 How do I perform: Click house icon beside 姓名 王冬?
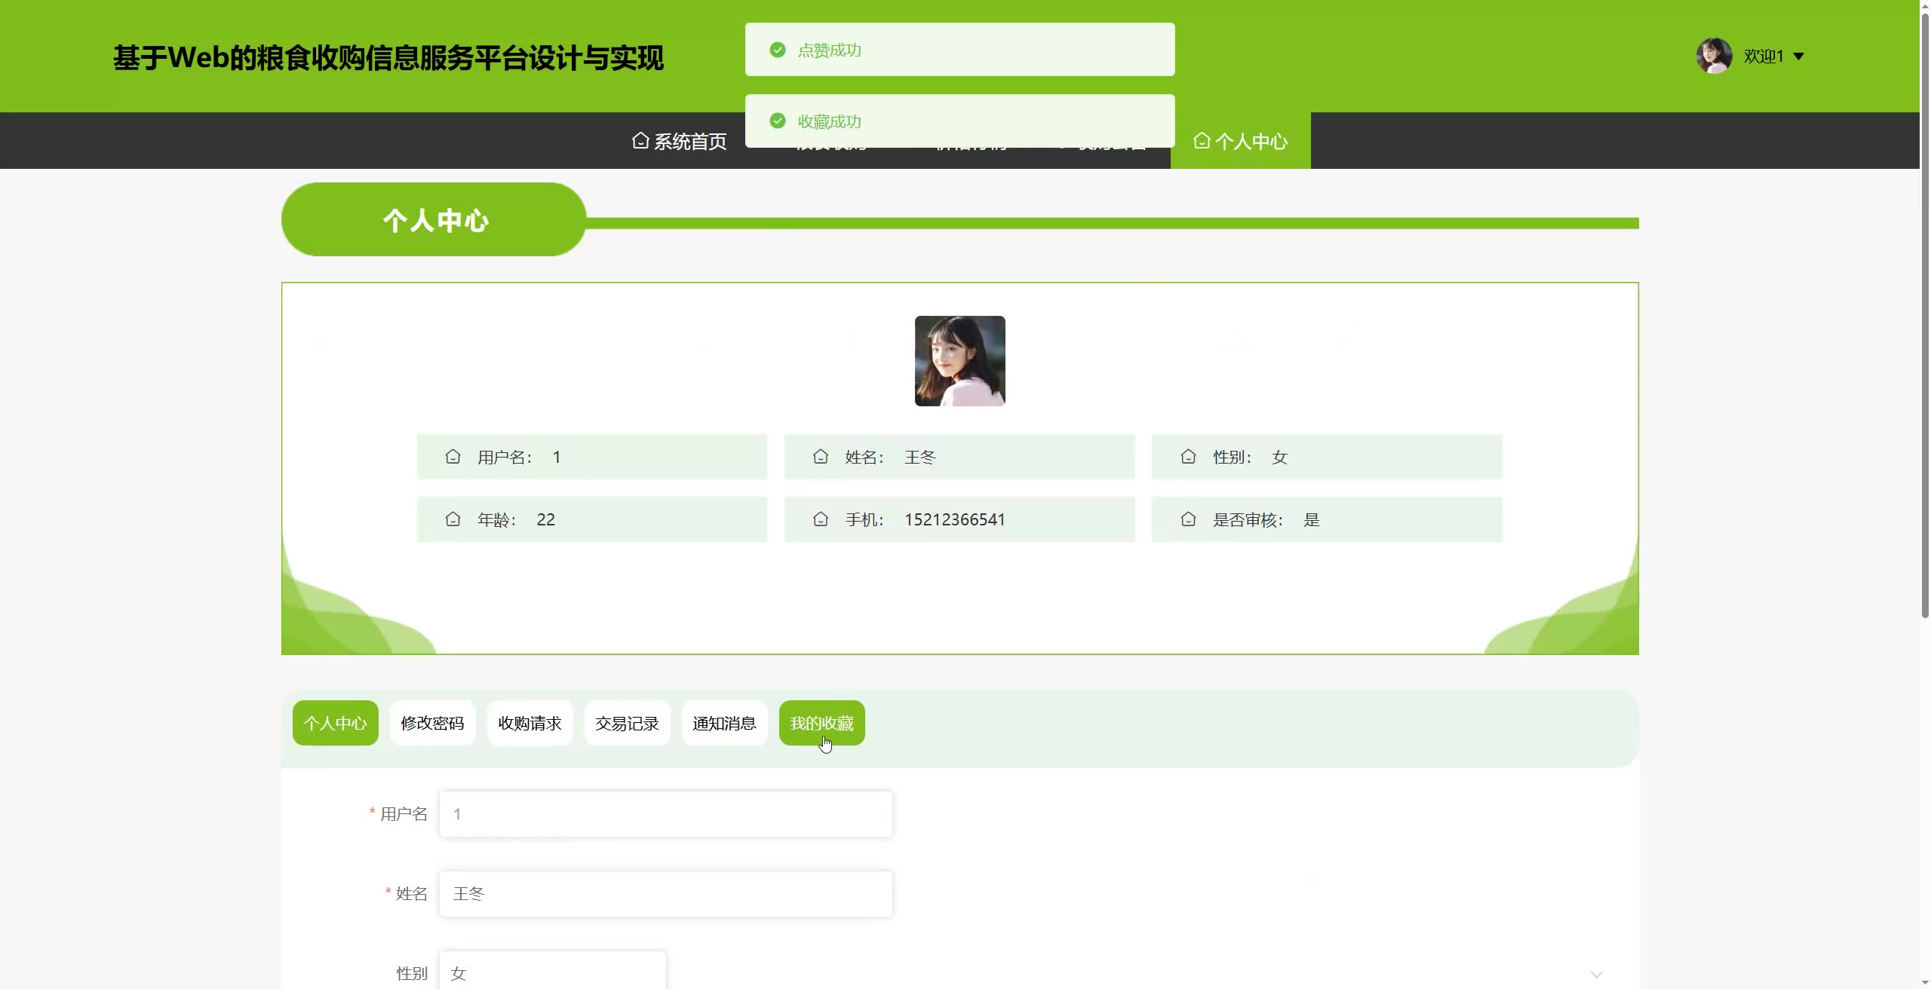coord(821,457)
